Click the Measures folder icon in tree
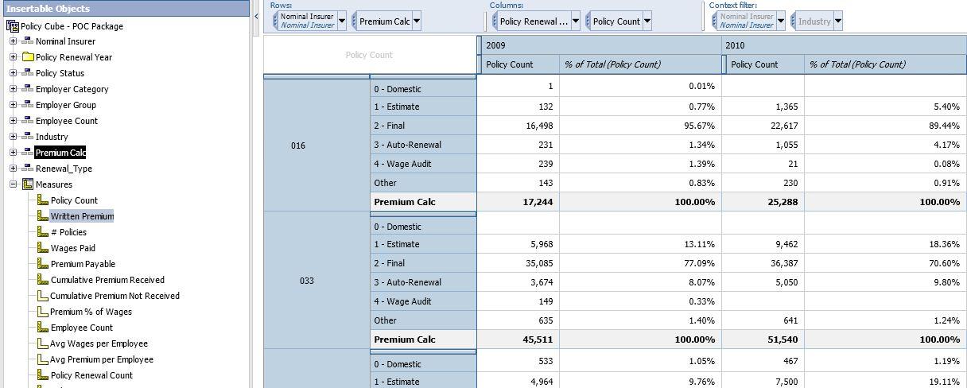This screenshot has width=967, height=388. coord(28,184)
